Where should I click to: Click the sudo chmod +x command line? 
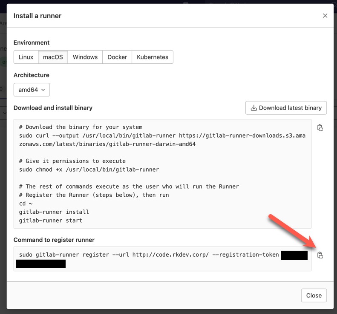coord(89,170)
